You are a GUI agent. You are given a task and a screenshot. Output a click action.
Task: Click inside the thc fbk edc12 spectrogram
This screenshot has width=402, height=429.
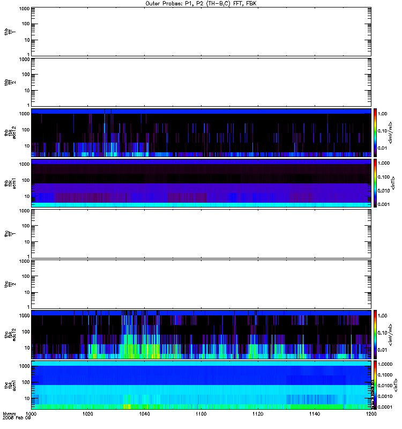(x=201, y=334)
